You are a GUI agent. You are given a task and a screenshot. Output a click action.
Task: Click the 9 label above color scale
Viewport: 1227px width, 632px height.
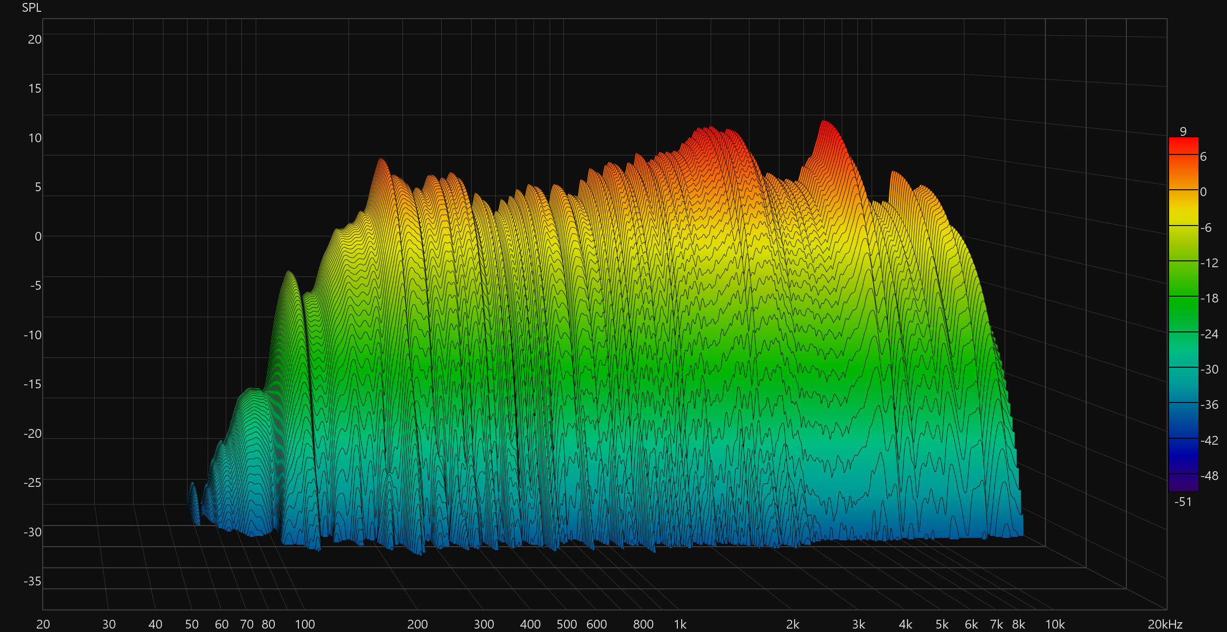pos(1183,131)
